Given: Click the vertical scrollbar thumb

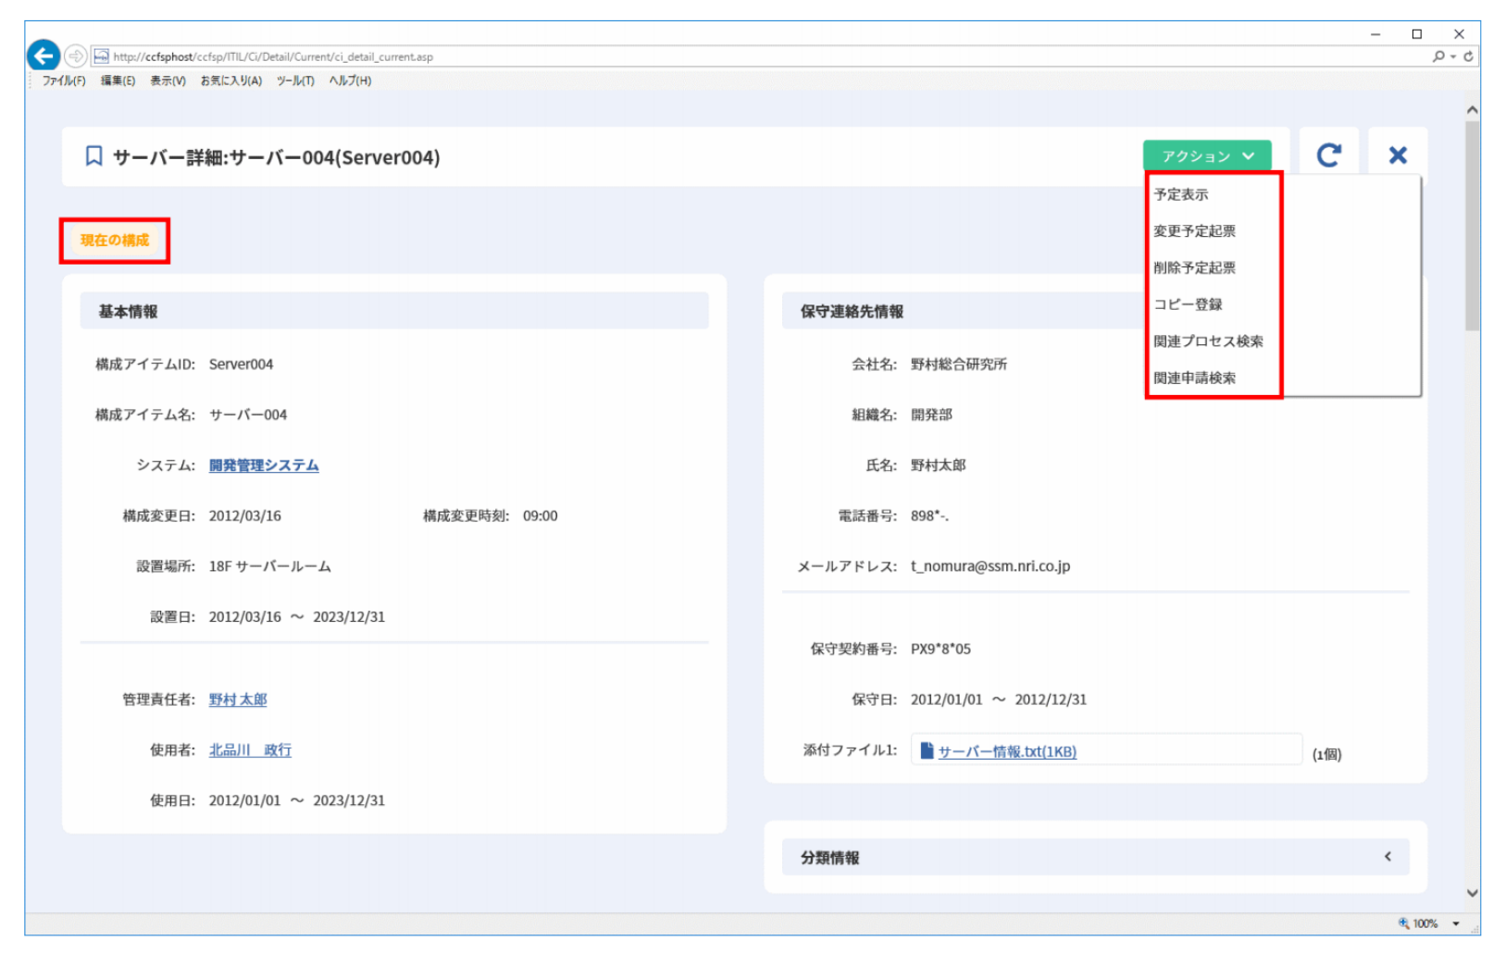Looking at the screenshot, I should (x=1472, y=226).
